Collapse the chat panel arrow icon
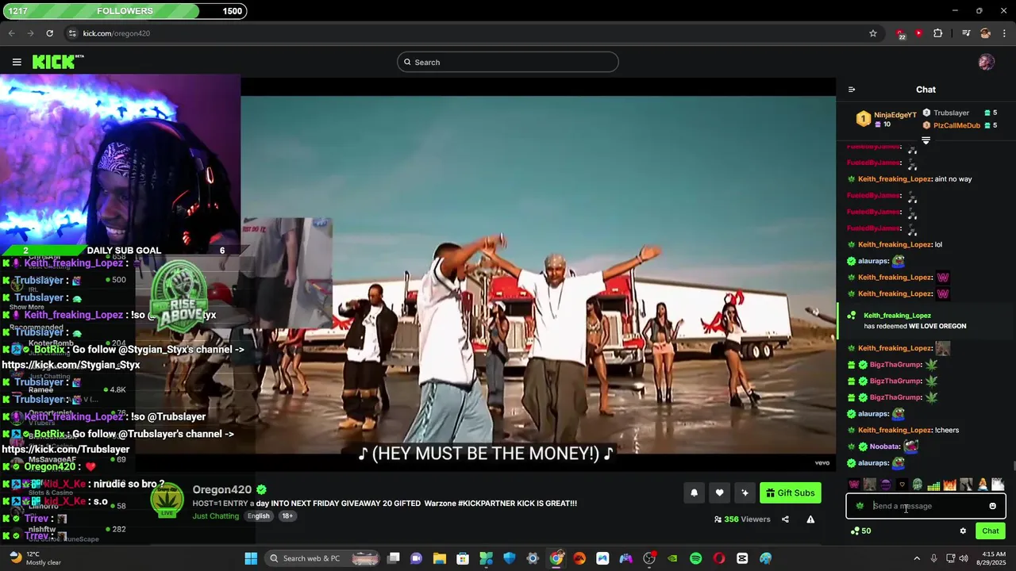The width and height of the screenshot is (1016, 571). [x=852, y=90]
